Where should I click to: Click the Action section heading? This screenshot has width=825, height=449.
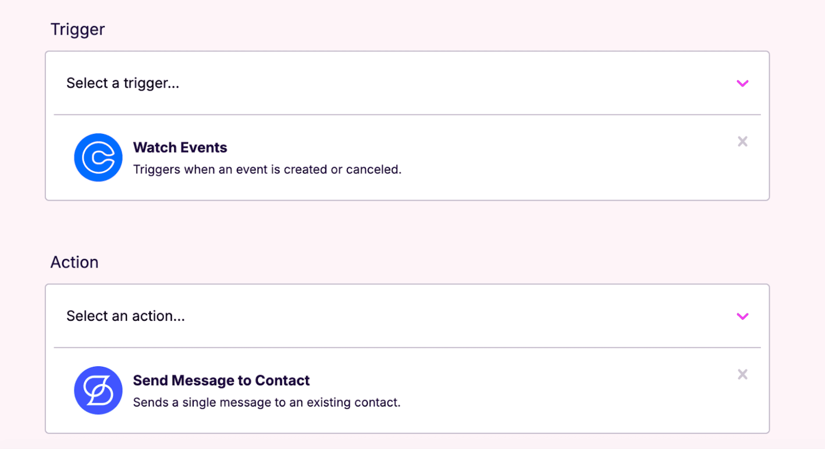75,262
